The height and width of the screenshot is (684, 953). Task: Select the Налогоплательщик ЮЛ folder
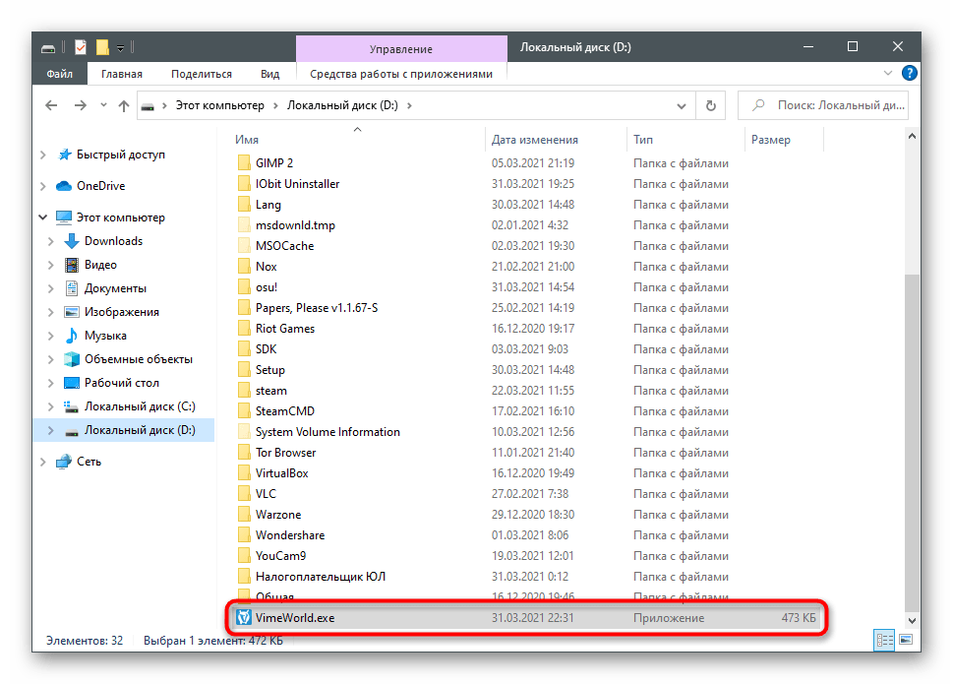pos(321,577)
